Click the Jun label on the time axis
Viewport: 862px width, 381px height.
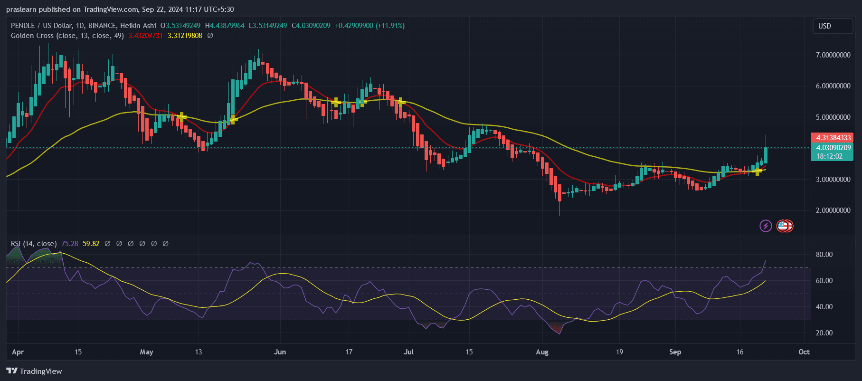coord(280,352)
